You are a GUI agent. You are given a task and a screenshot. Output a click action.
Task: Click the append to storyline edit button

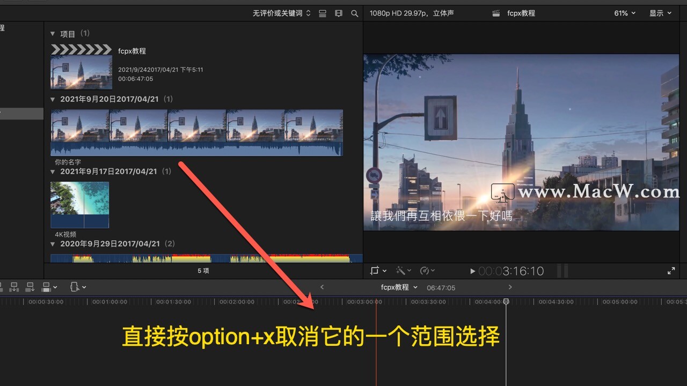tap(30, 287)
